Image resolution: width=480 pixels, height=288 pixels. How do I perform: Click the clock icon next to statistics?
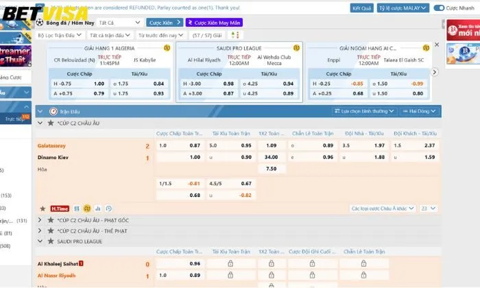tap(108, 208)
